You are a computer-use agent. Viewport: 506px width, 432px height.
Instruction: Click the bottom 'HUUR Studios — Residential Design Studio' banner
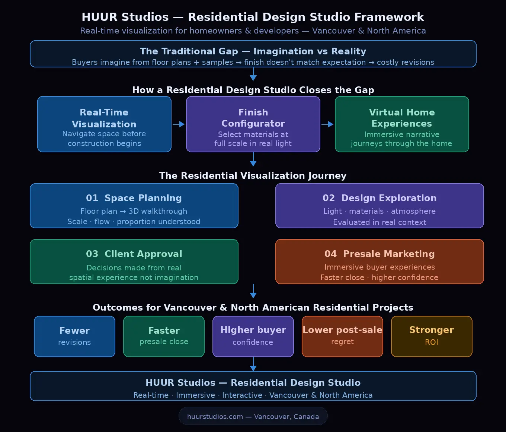(x=253, y=386)
